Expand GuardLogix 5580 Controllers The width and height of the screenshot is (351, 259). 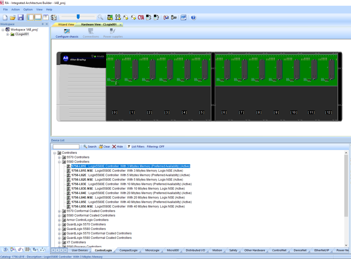tap(59, 229)
